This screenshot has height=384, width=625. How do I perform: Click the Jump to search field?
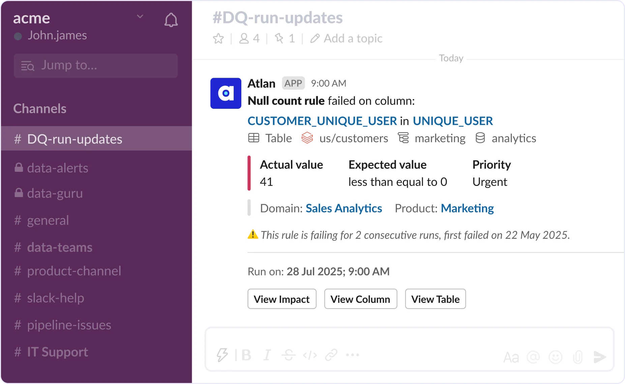[96, 66]
